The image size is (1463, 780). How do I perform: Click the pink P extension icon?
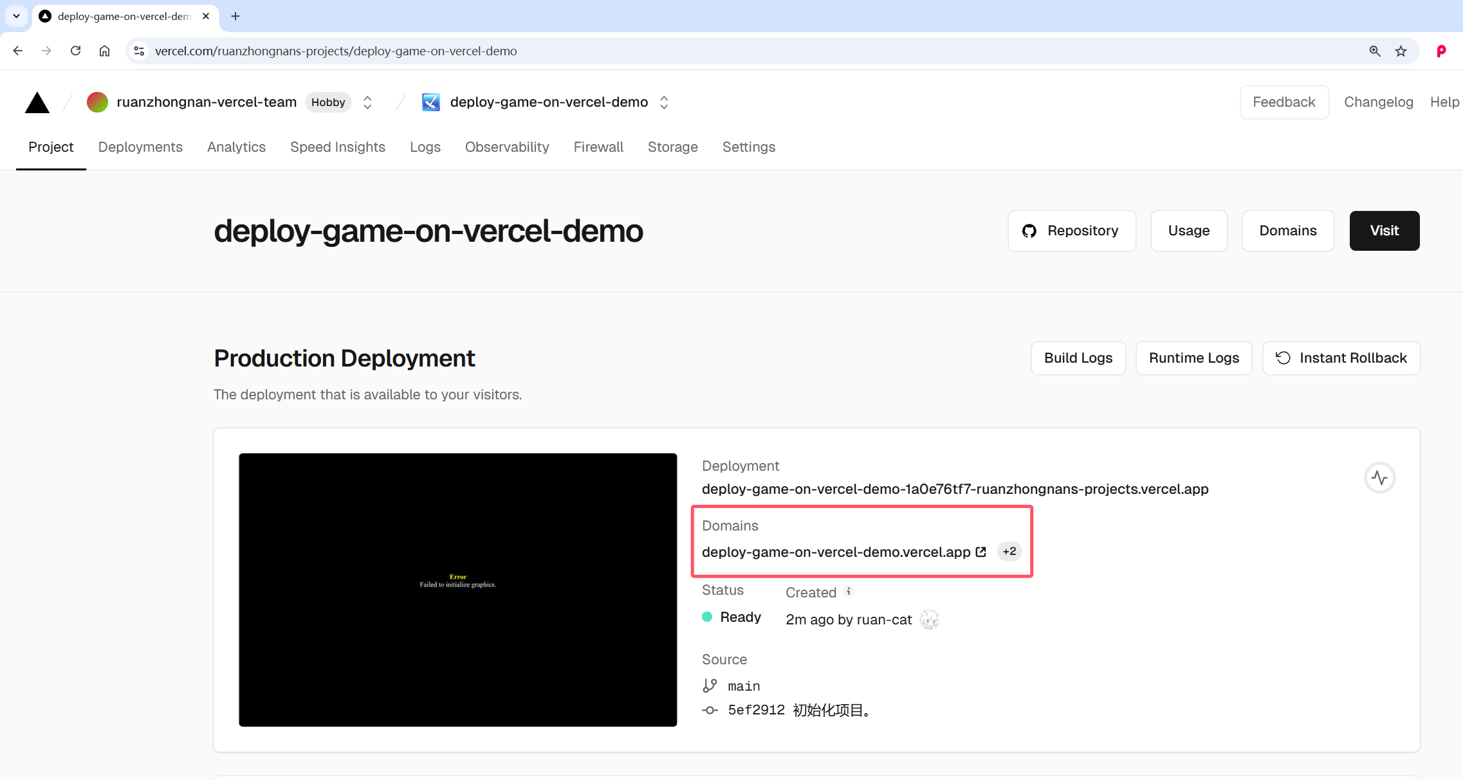[1441, 51]
